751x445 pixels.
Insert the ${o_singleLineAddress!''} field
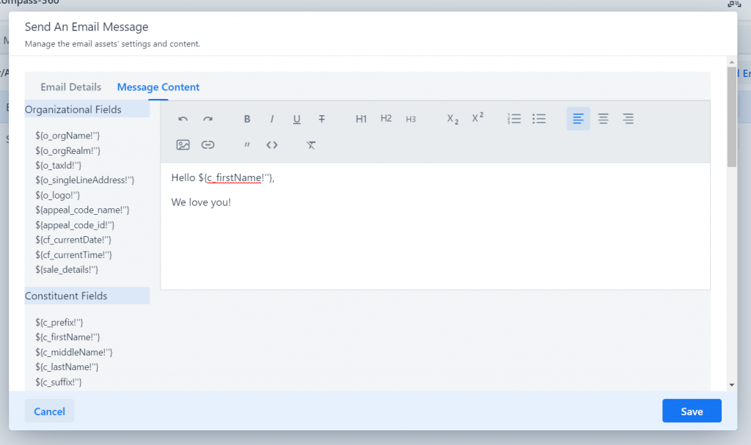[85, 180]
